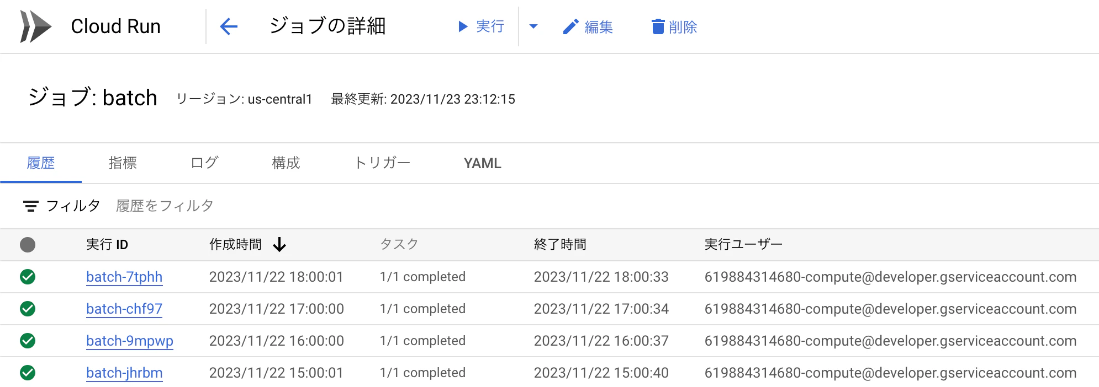Viewport: 1099px width, 387px height.
Task: Select the 構成 tab
Action: [286, 163]
